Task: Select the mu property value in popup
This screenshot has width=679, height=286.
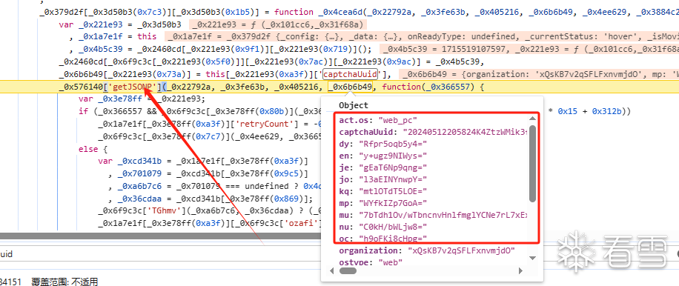Action: [x=443, y=215]
